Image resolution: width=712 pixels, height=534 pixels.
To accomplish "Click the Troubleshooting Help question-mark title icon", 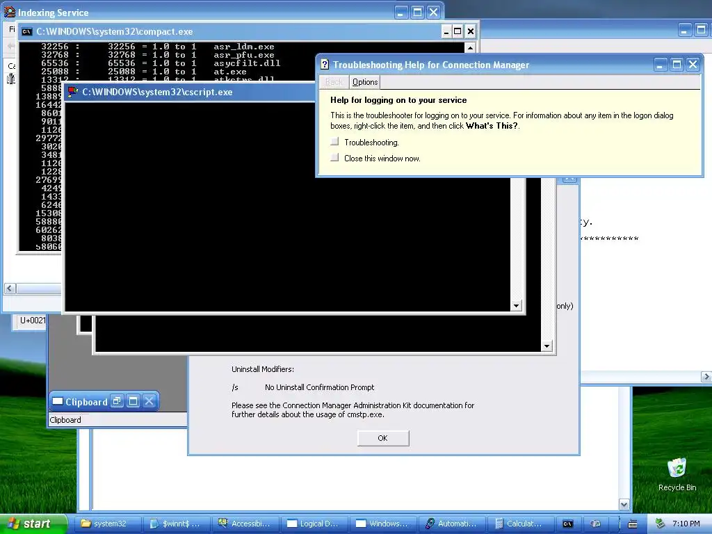I will click(x=325, y=65).
